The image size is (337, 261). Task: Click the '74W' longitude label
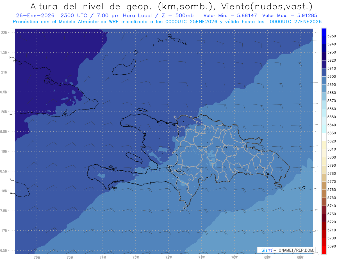pos(103,257)
